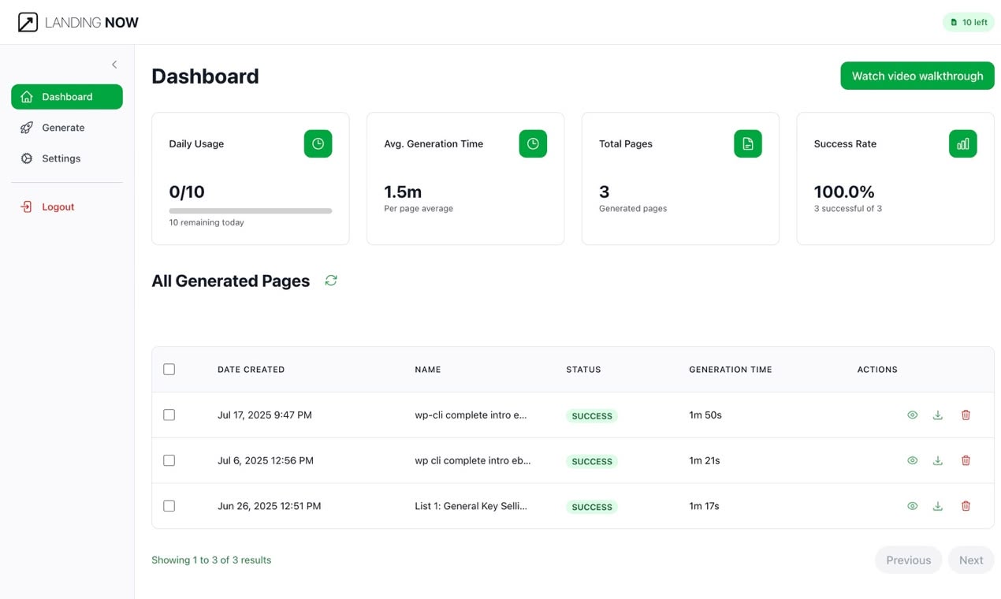Collapse the sidebar with the chevron arrow

pos(114,65)
